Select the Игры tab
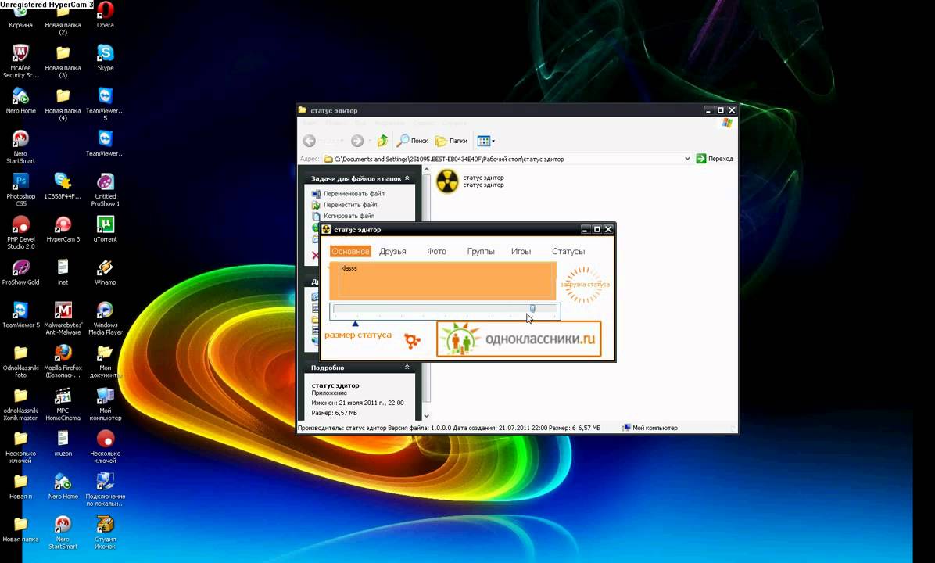The width and height of the screenshot is (935, 563). pyautogui.click(x=521, y=252)
